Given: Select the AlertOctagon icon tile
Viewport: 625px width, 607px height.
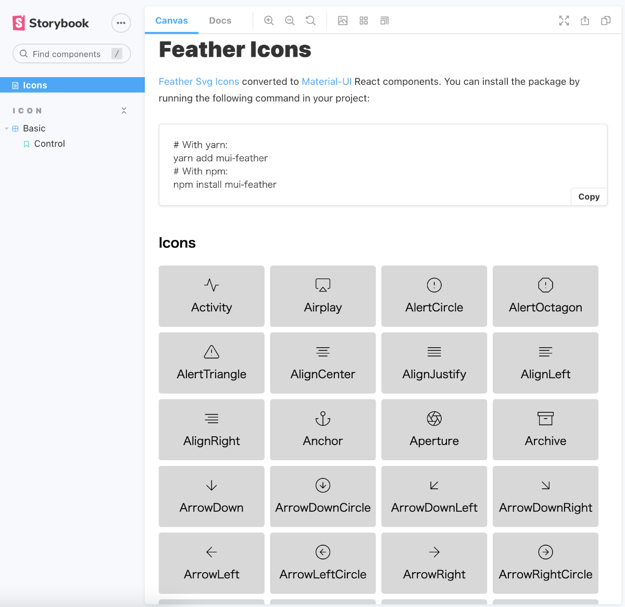Looking at the screenshot, I should click(x=545, y=296).
